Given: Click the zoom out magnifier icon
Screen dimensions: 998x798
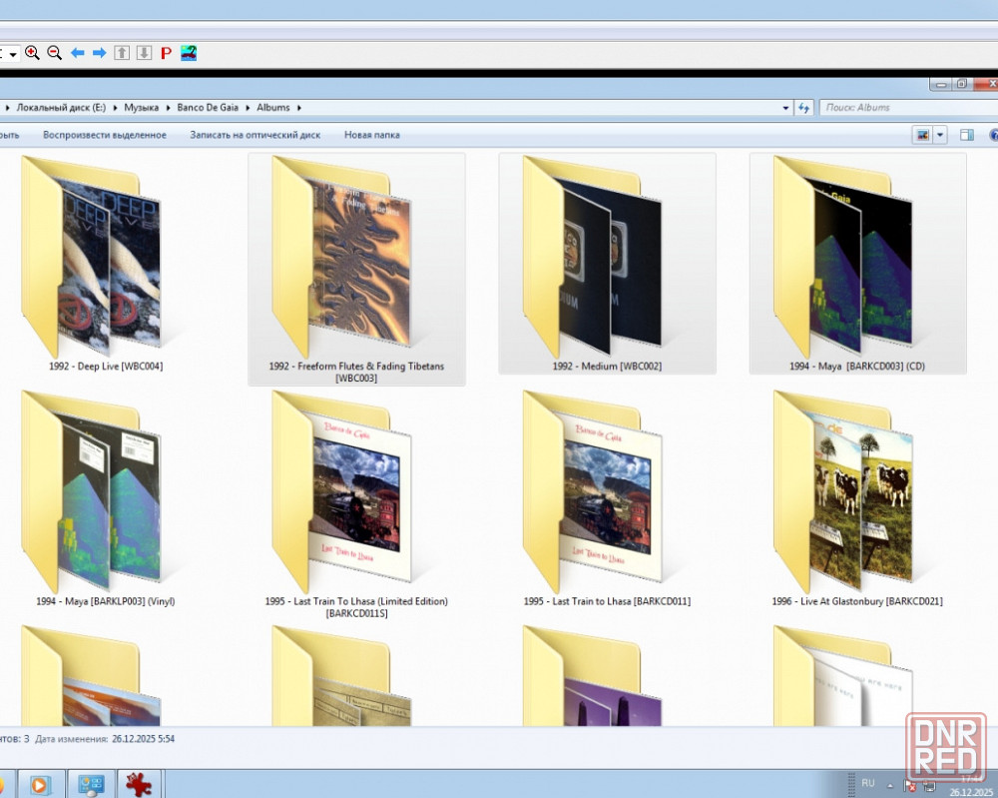Looking at the screenshot, I should point(54,53).
